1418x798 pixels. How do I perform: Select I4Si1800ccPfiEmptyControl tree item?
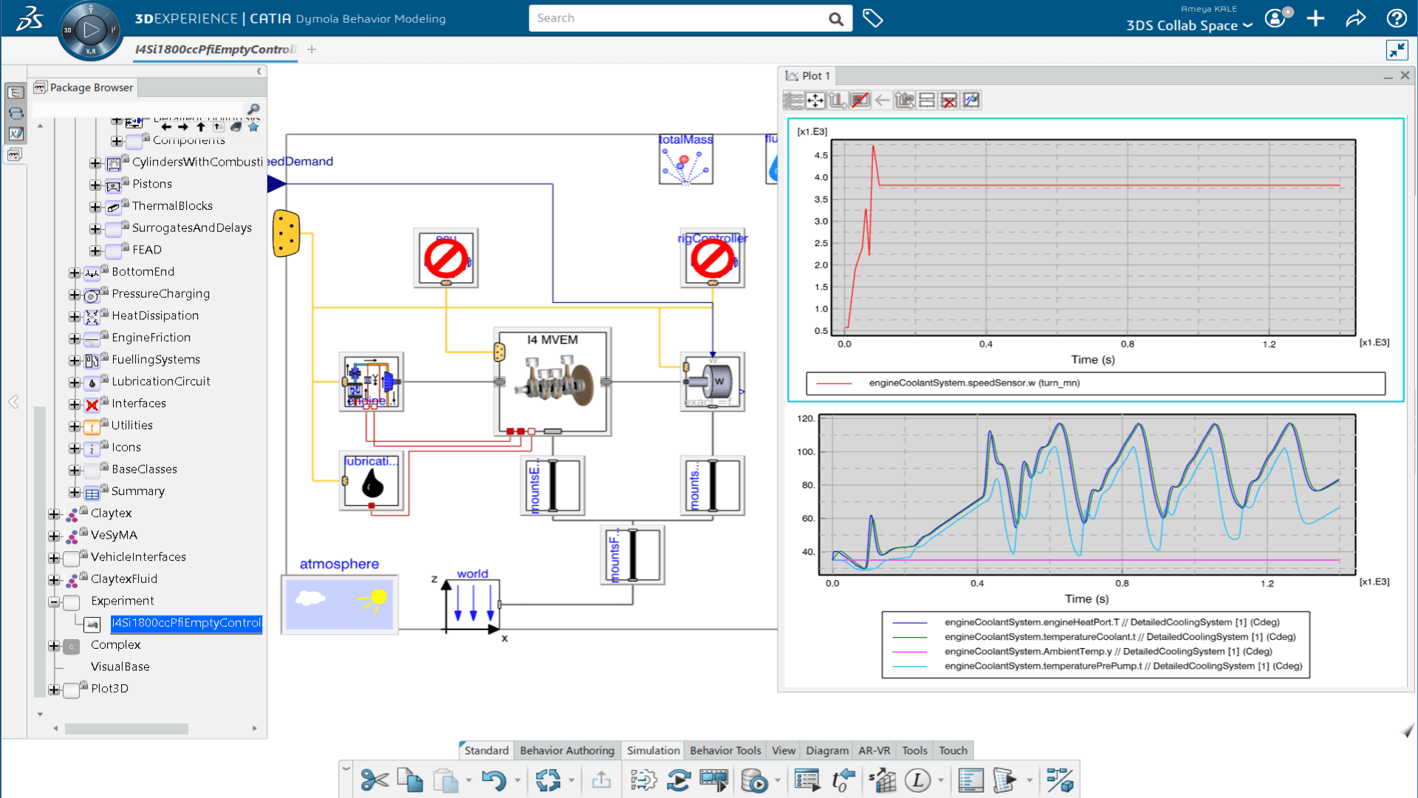point(186,623)
